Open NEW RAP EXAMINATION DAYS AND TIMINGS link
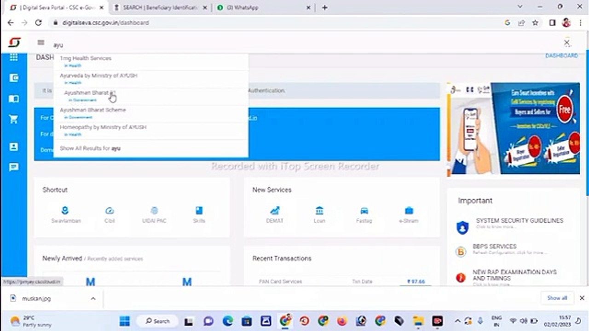 [x=514, y=275]
